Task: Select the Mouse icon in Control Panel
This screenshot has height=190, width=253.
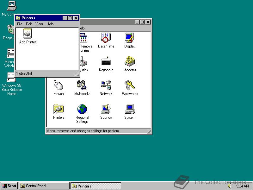Action: click(x=59, y=85)
